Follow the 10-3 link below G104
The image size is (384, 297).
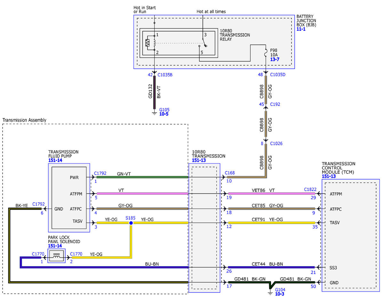coord(279,294)
